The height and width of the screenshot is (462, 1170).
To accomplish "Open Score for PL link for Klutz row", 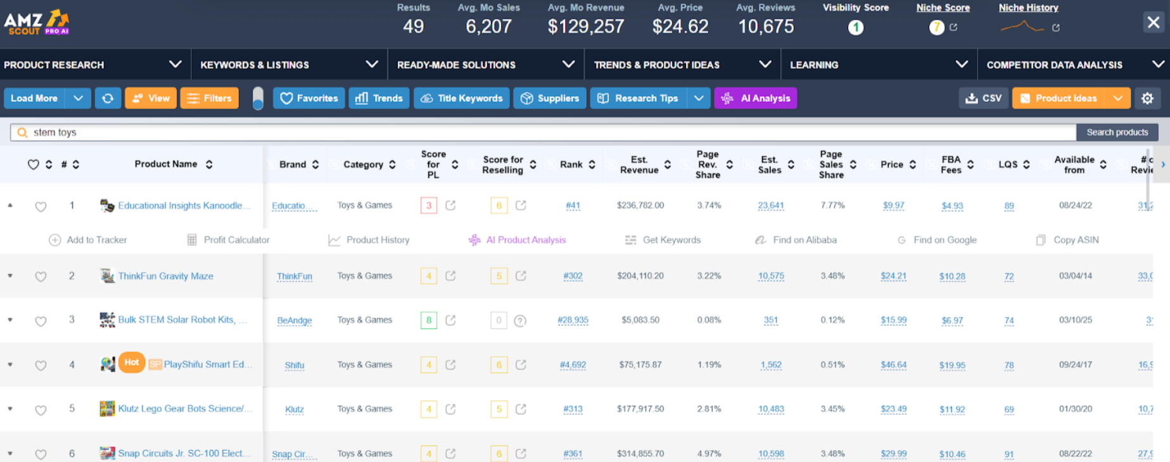I will pos(450,409).
